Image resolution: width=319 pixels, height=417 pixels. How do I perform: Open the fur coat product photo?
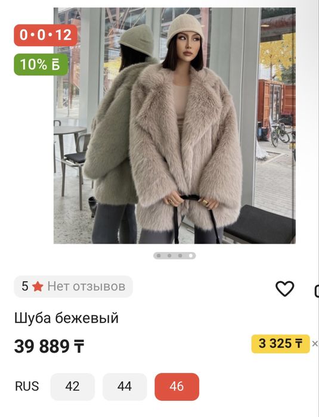pyautogui.click(x=175, y=126)
